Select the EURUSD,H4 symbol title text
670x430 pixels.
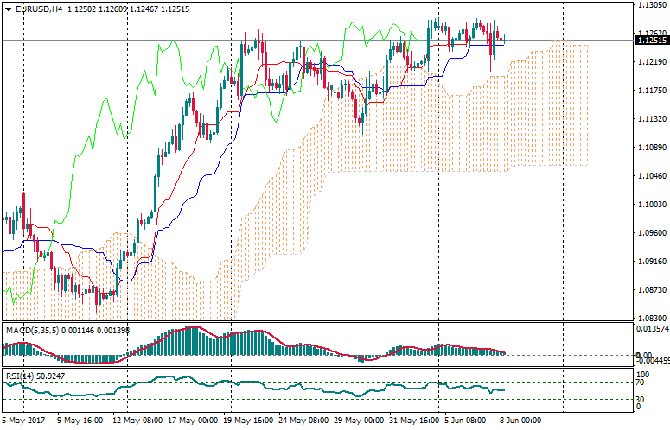coord(37,9)
